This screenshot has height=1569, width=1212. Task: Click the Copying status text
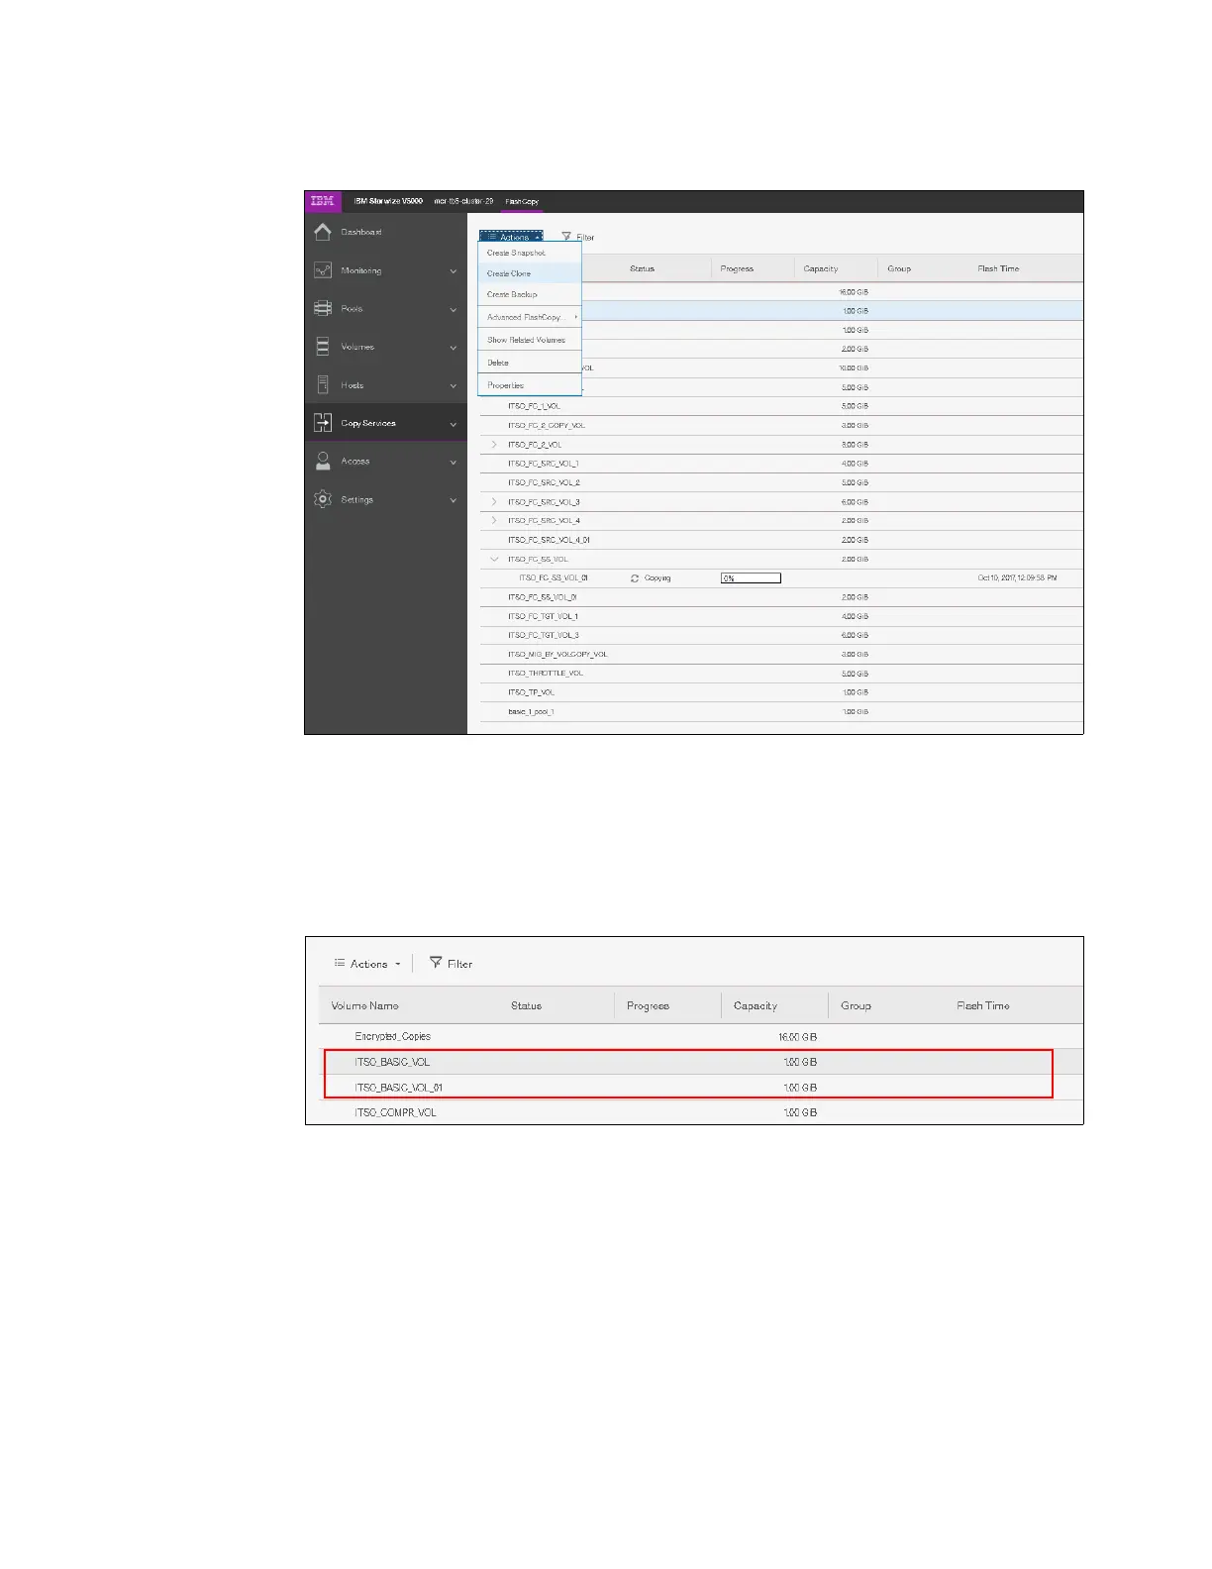point(657,578)
